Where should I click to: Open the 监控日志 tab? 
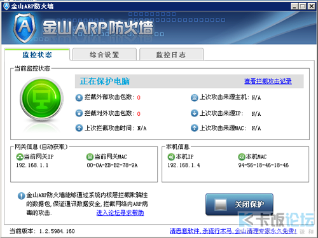tap(171, 55)
